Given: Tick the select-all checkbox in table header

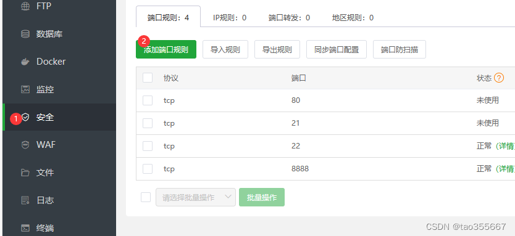Looking at the screenshot, I should point(148,78).
